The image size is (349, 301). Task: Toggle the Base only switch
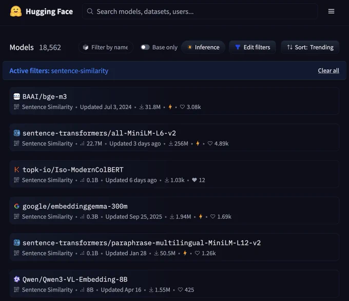click(x=145, y=47)
